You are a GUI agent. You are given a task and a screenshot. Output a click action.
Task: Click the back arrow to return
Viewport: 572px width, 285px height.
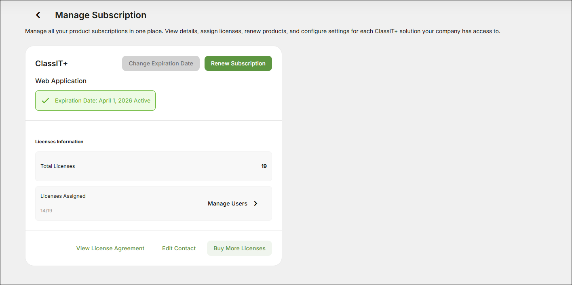point(38,15)
